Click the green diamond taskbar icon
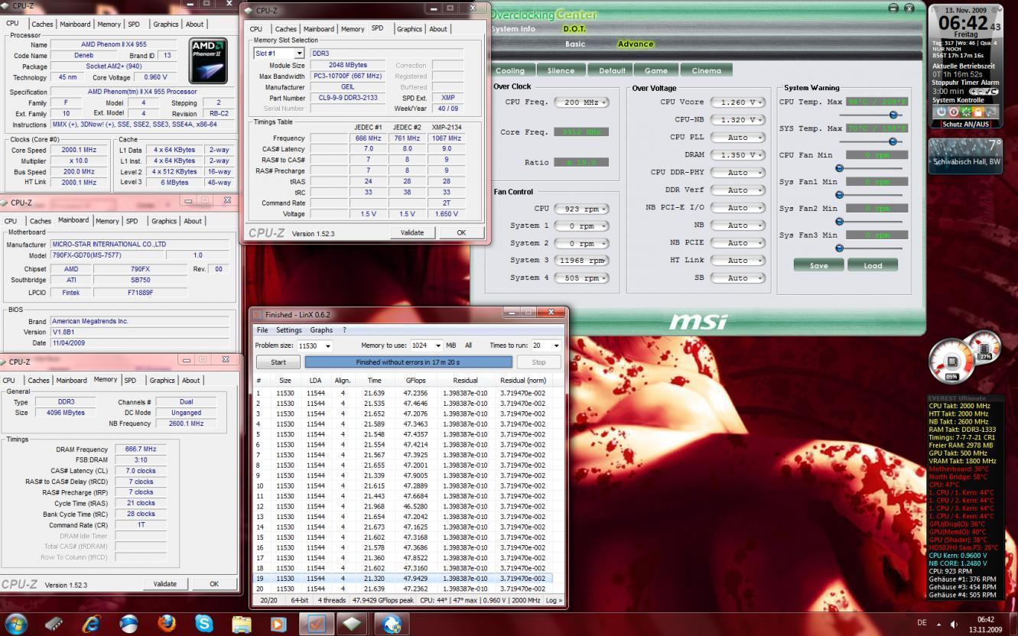This screenshot has width=1018, height=636. coord(353,624)
